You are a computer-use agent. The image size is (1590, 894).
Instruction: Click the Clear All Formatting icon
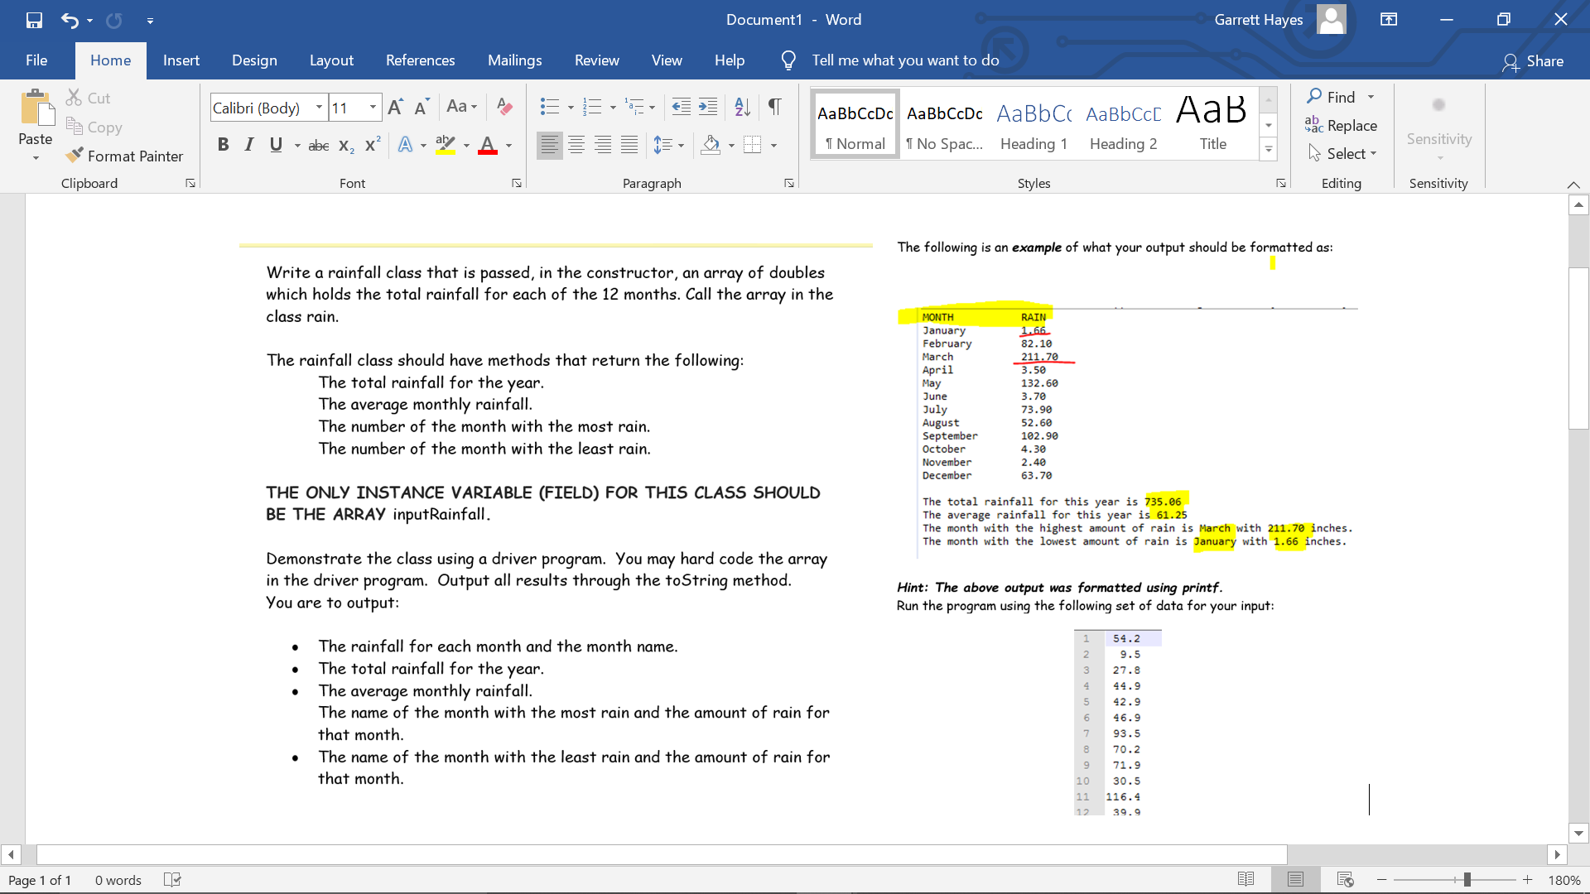tap(505, 107)
